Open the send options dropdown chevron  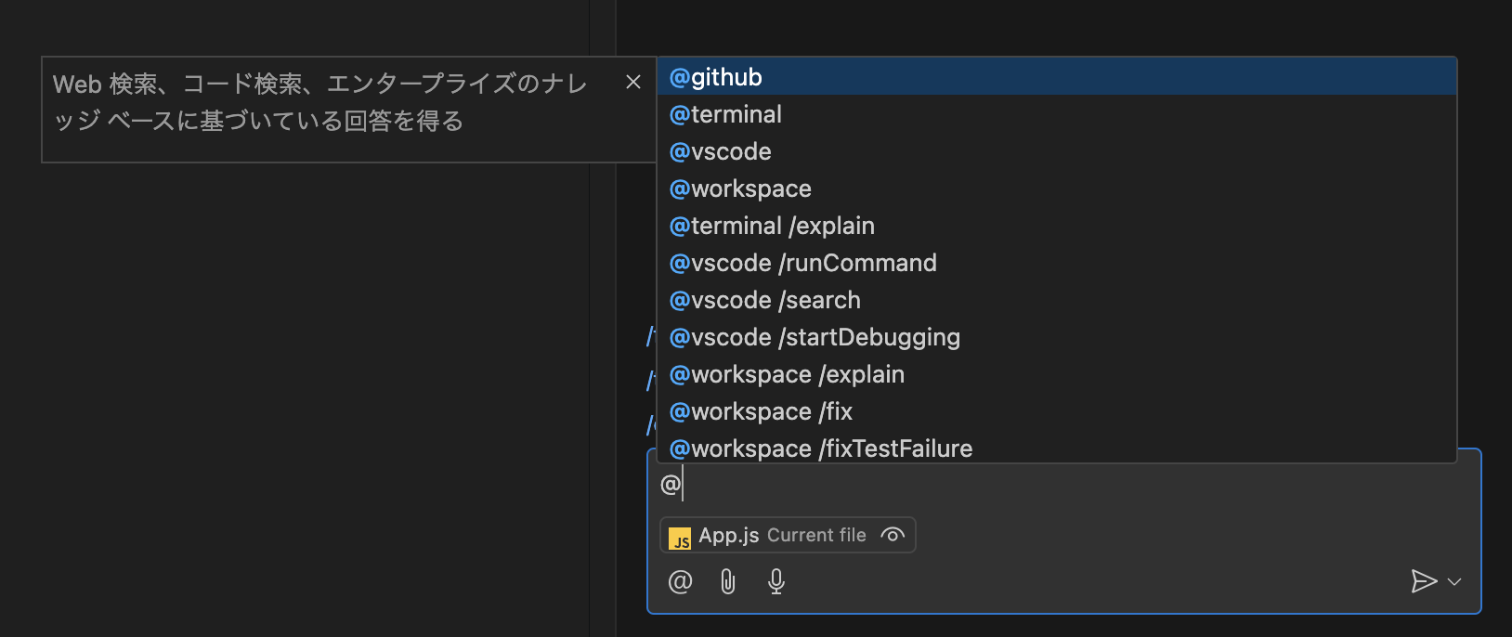1454,582
